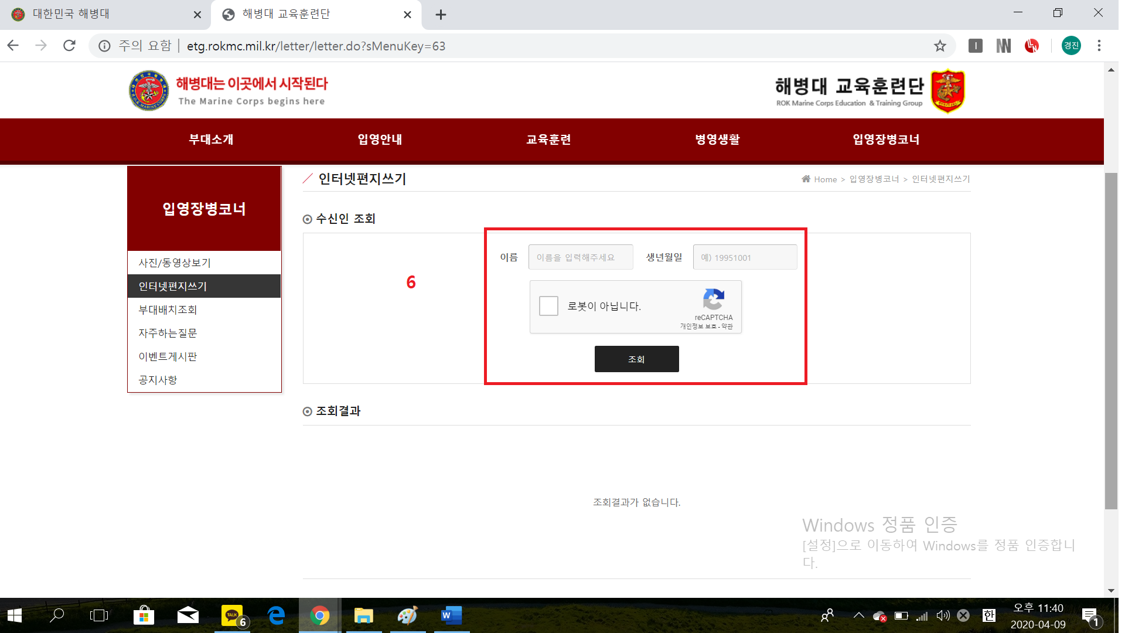This screenshot has width=1125, height=633.
Task: Click the 생년월일 birthdate input field
Action: 744,257
